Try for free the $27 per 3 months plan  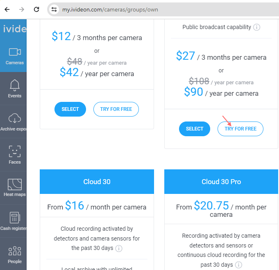click(x=240, y=129)
